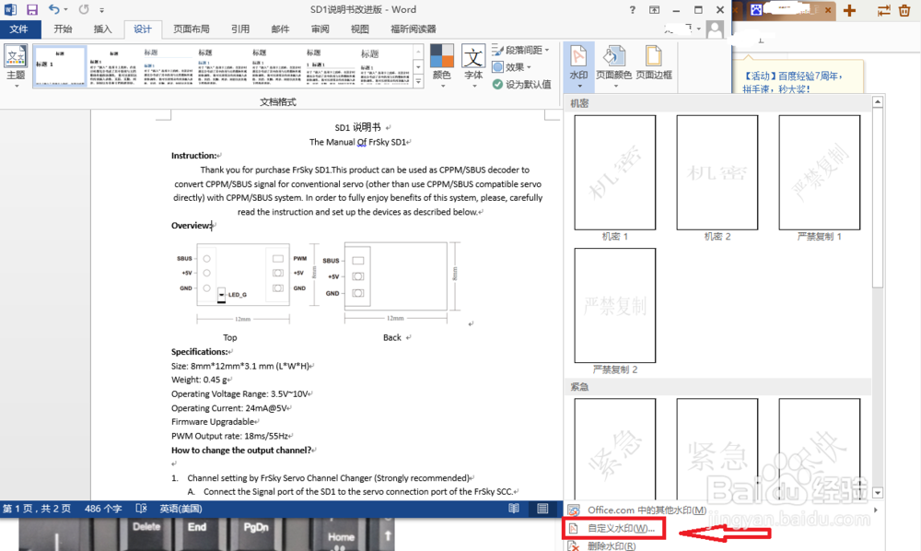Open 【活动】百度经验7周年 link
This screenshot has width=921, height=551.
pyautogui.click(x=792, y=82)
